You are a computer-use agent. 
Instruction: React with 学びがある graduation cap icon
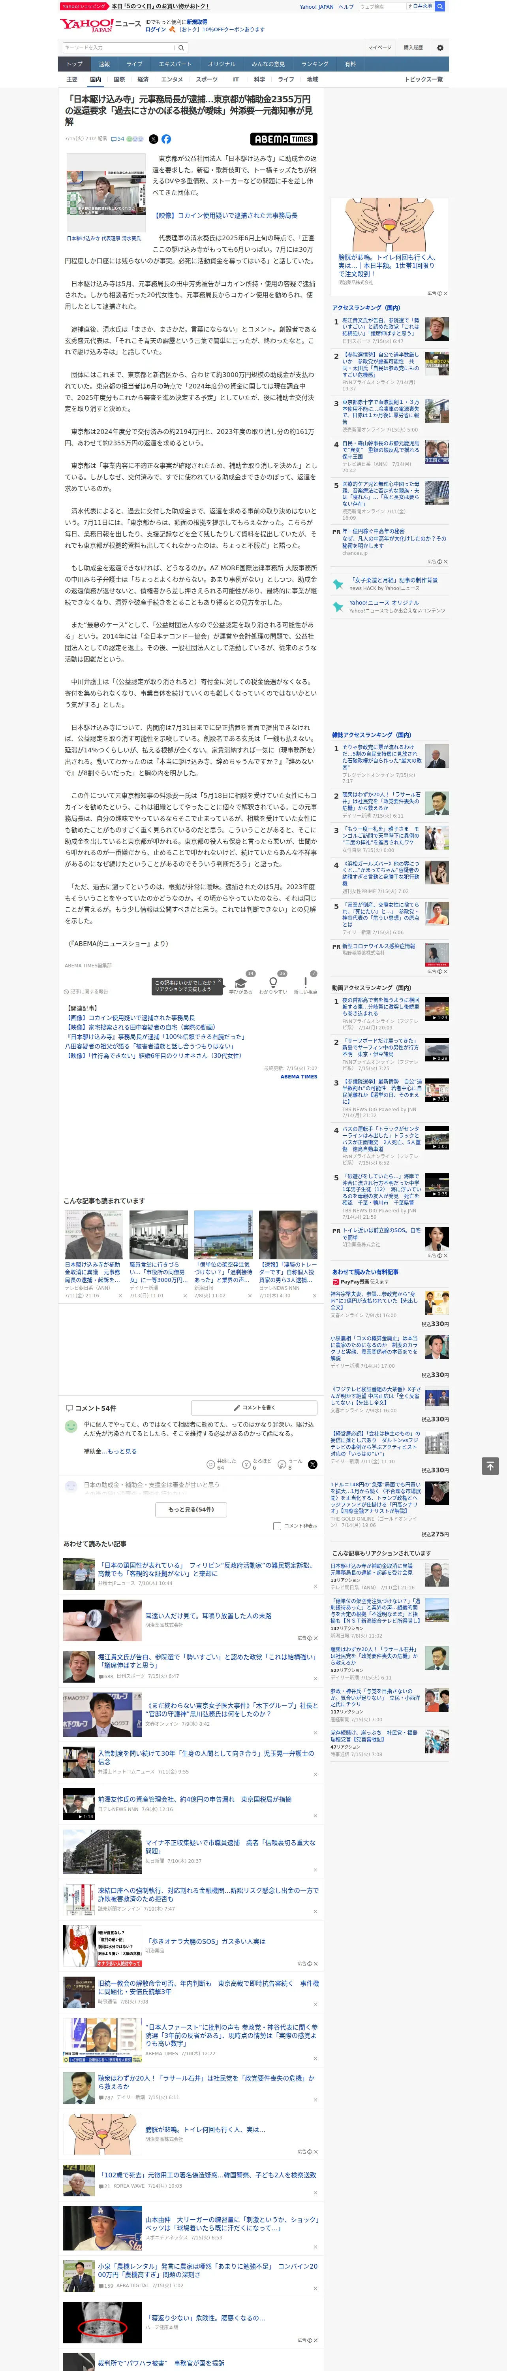[240, 983]
